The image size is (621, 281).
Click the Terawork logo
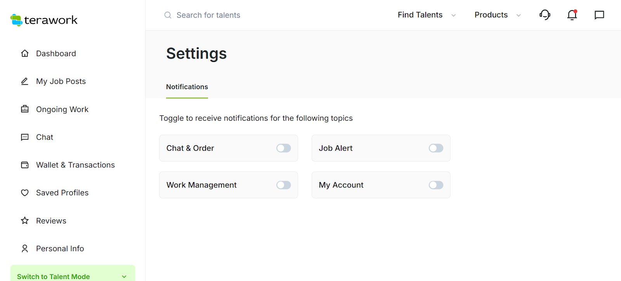[x=44, y=20]
